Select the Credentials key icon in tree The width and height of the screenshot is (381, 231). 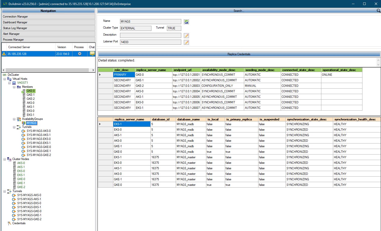pos(10,223)
